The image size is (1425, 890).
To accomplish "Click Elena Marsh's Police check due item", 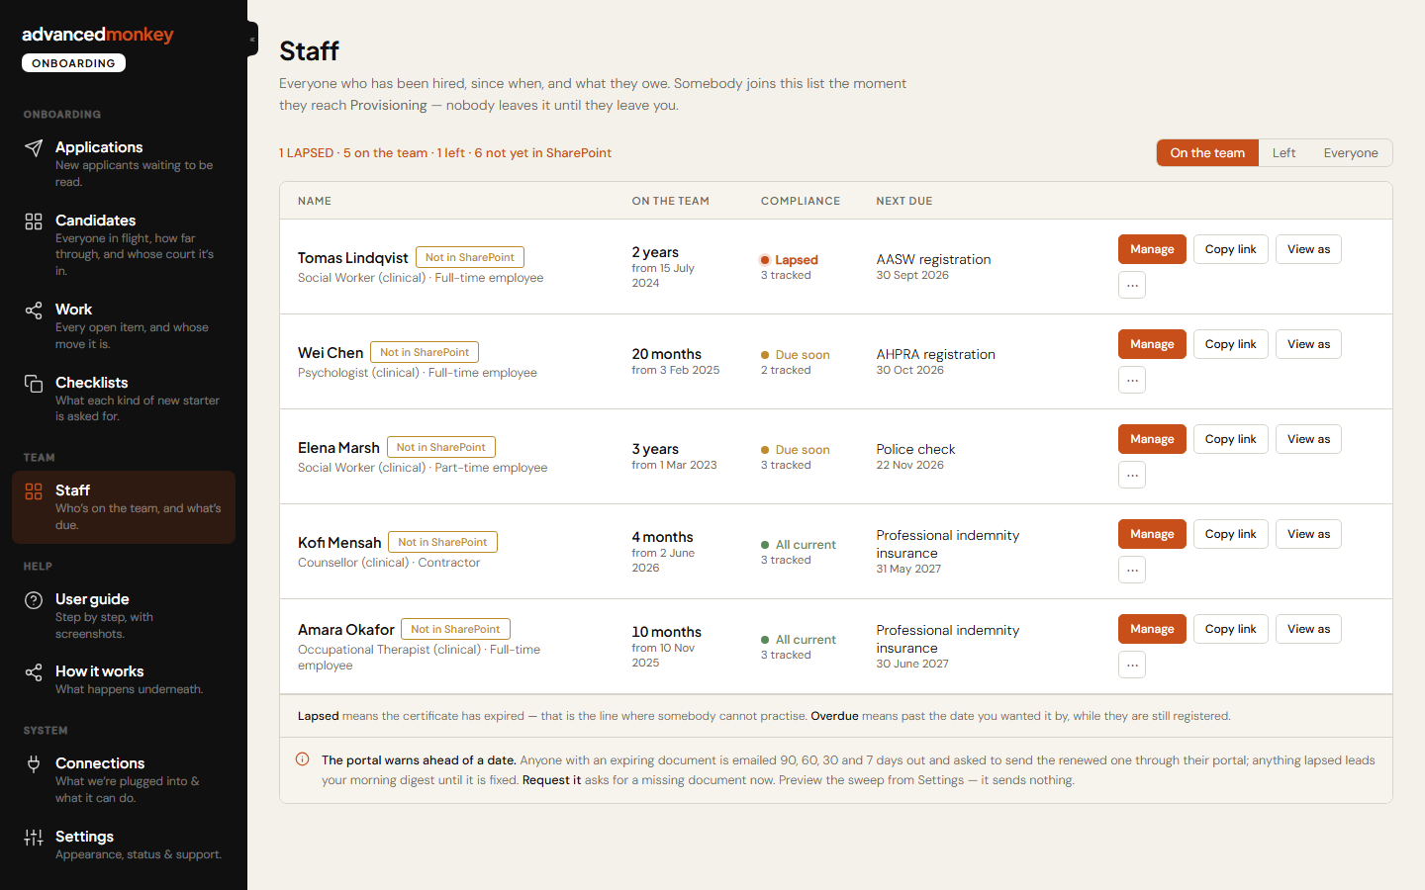I will tap(915, 449).
